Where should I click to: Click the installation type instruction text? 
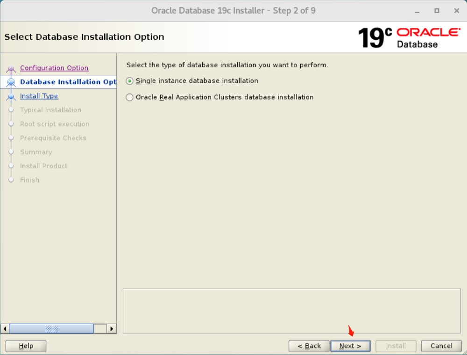coord(227,65)
